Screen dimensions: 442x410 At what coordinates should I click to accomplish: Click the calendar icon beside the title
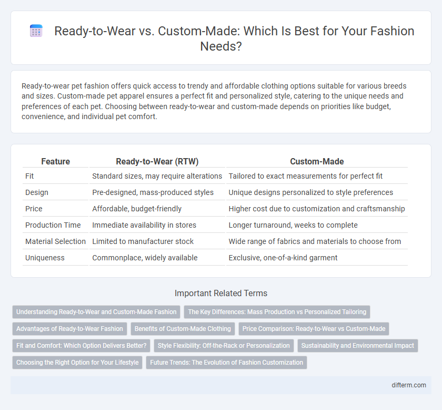36,31
